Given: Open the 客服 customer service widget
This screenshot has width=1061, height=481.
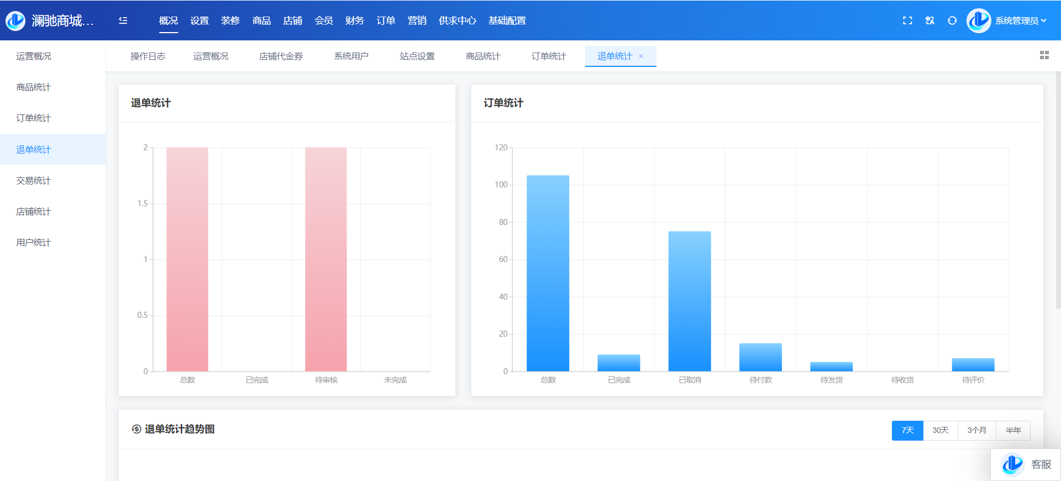Looking at the screenshot, I should 1026,464.
